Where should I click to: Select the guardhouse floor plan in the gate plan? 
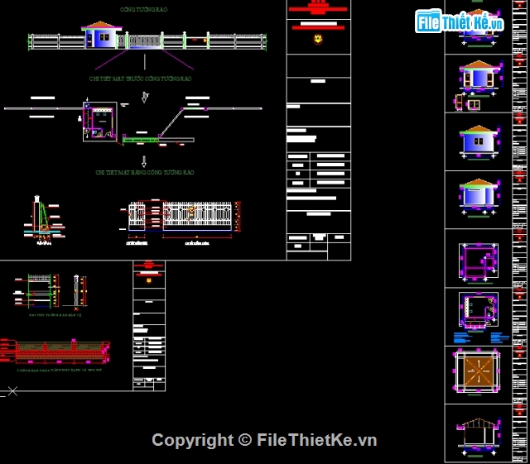pyautogui.click(x=100, y=122)
